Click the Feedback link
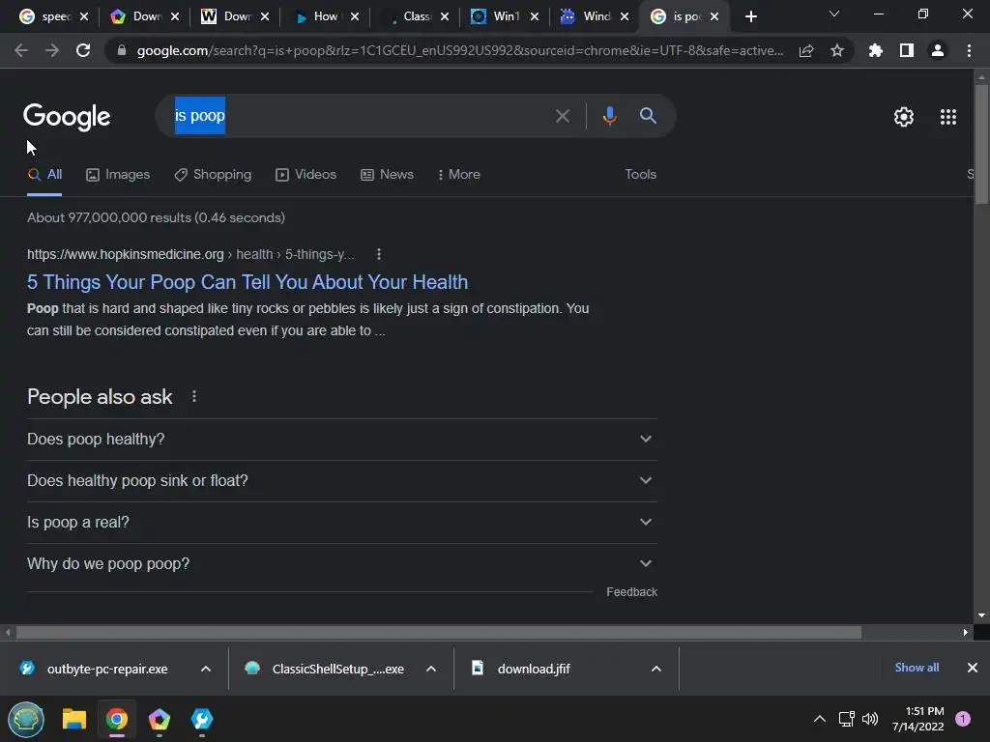990x742 pixels. tap(632, 592)
